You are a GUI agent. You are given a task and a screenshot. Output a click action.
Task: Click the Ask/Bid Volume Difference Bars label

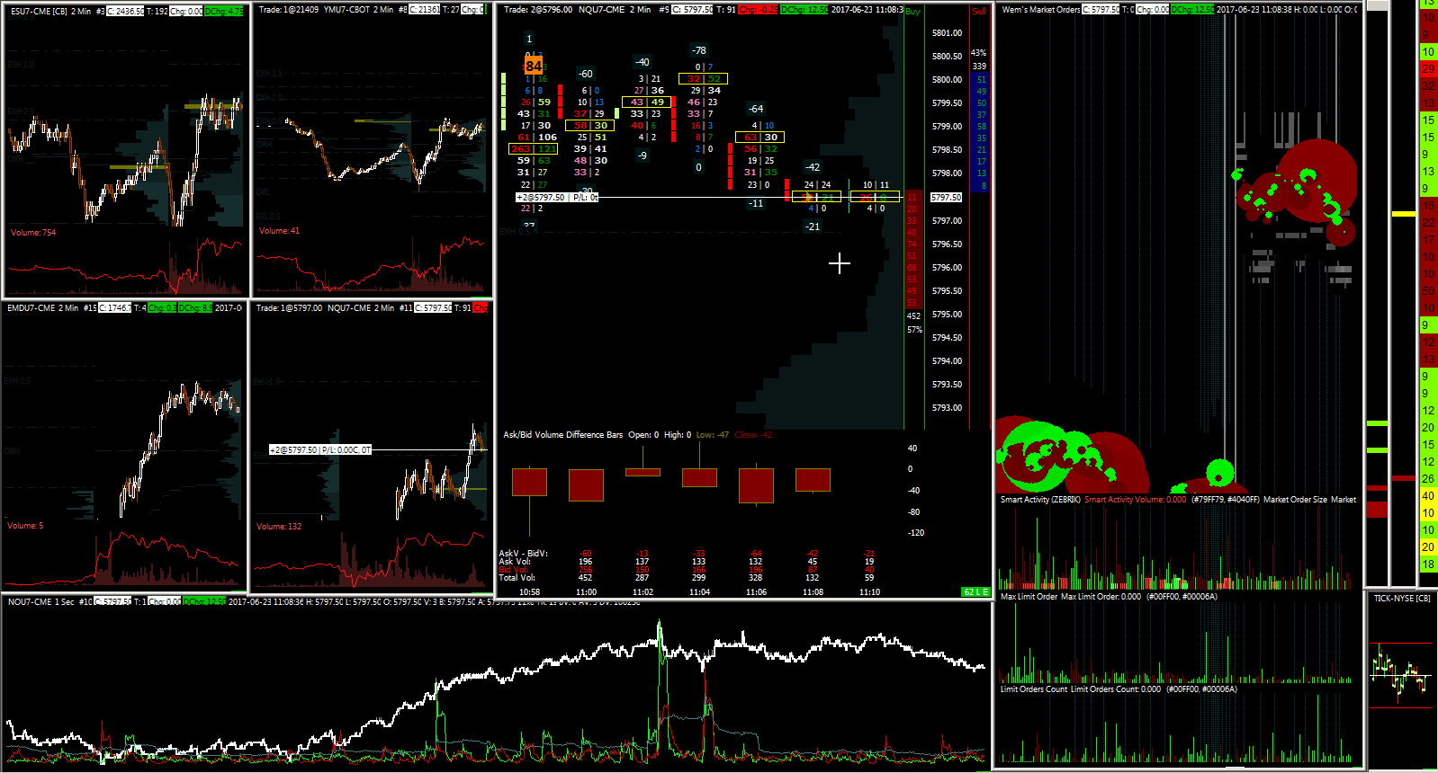pyautogui.click(x=562, y=435)
